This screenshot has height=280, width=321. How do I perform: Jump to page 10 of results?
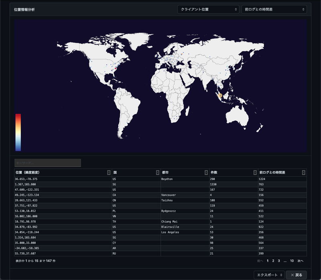[x=292, y=261]
